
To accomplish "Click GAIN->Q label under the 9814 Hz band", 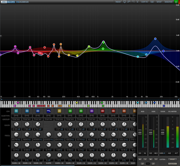I will pos(27,163).
